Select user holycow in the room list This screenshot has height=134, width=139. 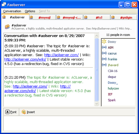click(x=113, y=88)
